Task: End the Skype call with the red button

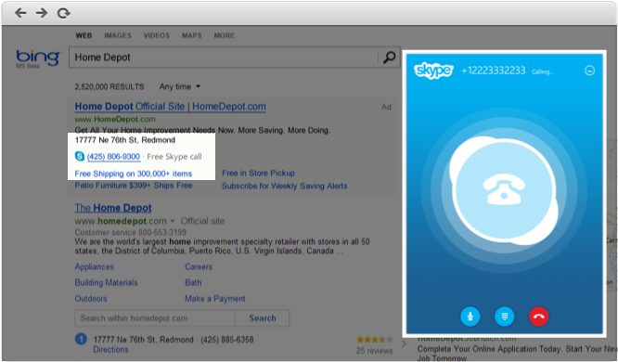Action: pos(539,317)
